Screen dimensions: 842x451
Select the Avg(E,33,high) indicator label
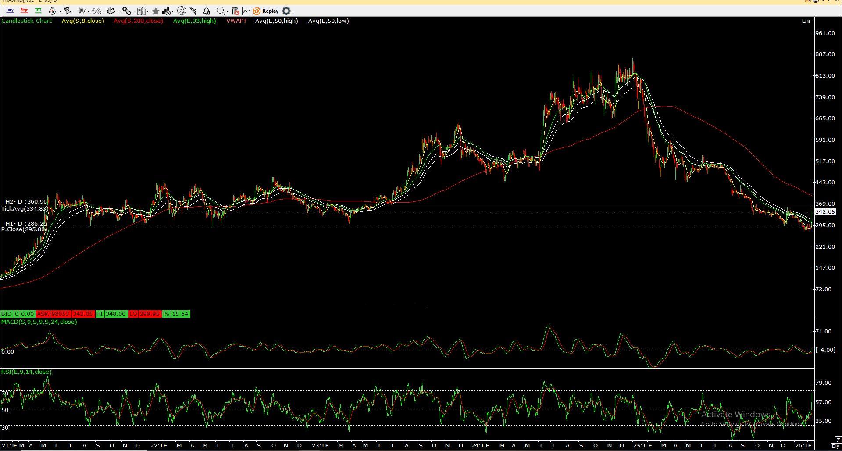(x=194, y=21)
